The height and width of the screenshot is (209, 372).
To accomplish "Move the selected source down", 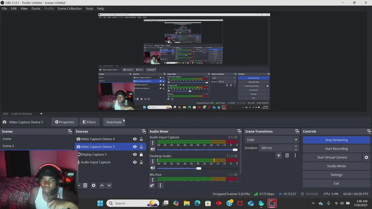I will coord(109,185).
